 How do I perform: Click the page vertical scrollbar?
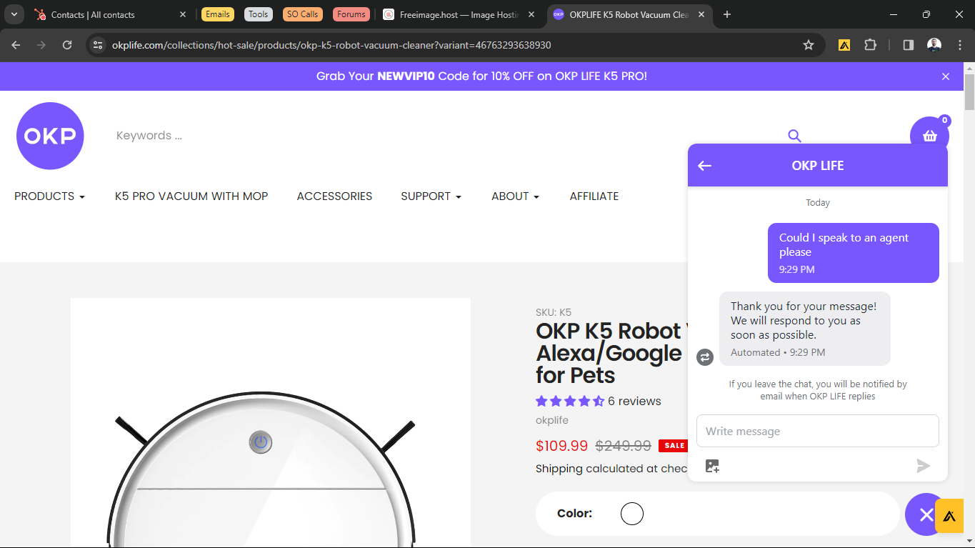(x=969, y=93)
